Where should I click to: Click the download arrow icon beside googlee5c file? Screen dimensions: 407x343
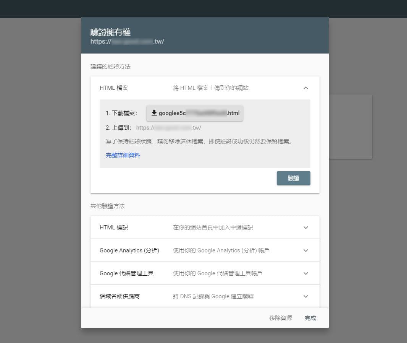pyautogui.click(x=154, y=113)
